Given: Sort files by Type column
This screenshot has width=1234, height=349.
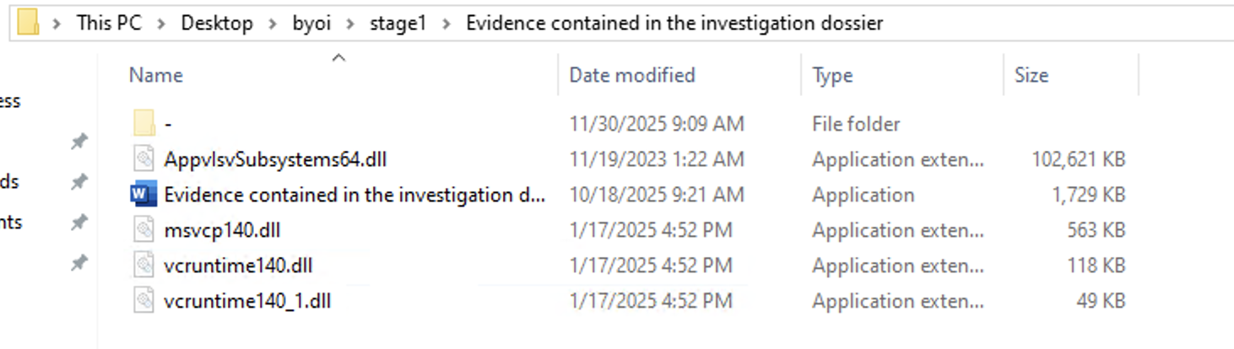Looking at the screenshot, I should point(832,75).
